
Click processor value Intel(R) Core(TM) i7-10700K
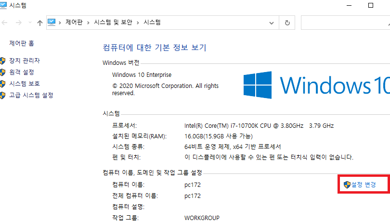point(259,126)
